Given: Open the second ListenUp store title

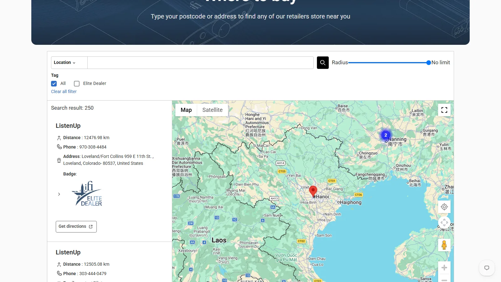Looking at the screenshot, I should click(x=68, y=252).
